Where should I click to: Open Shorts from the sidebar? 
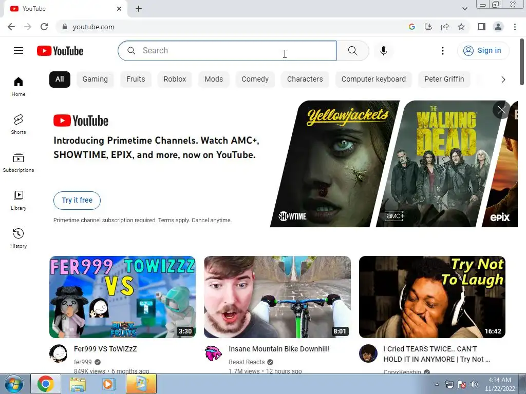[x=18, y=124]
